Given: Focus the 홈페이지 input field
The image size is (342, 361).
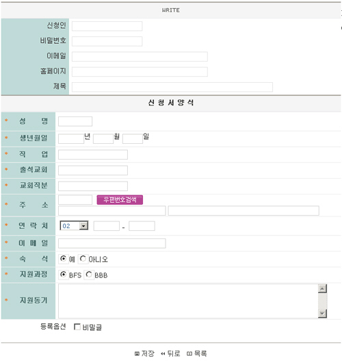Looking at the screenshot, I should [x=140, y=72].
